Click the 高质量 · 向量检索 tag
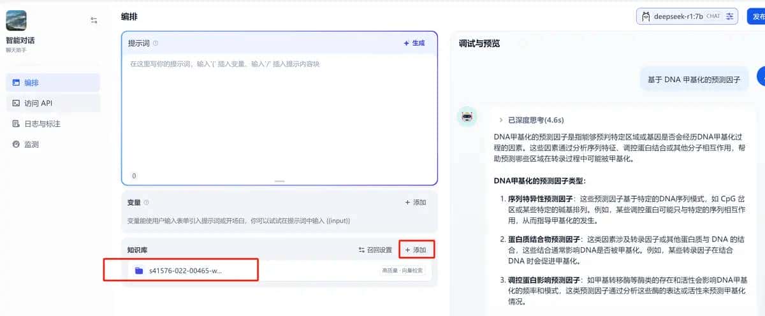 tap(402, 271)
